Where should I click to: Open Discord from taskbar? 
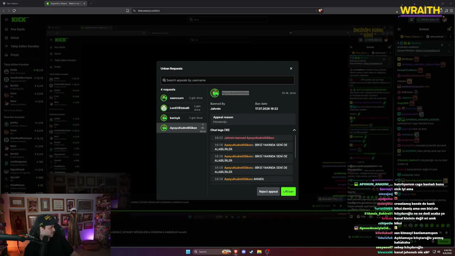pyautogui.click(x=243, y=252)
